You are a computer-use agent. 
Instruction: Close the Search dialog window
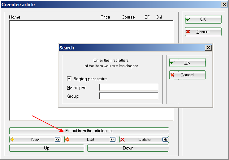click(208, 48)
